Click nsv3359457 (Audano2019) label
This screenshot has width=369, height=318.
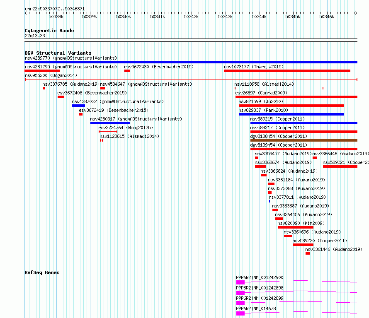[x=283, y=154]
